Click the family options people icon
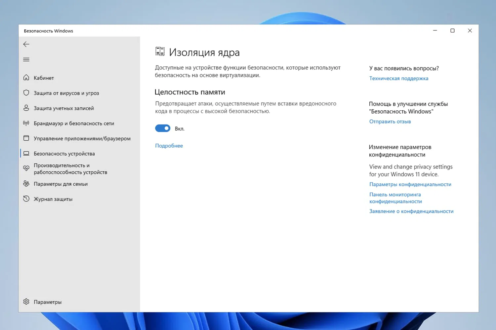The height and width of the screenshot is (330, 496). pos(26,184)
